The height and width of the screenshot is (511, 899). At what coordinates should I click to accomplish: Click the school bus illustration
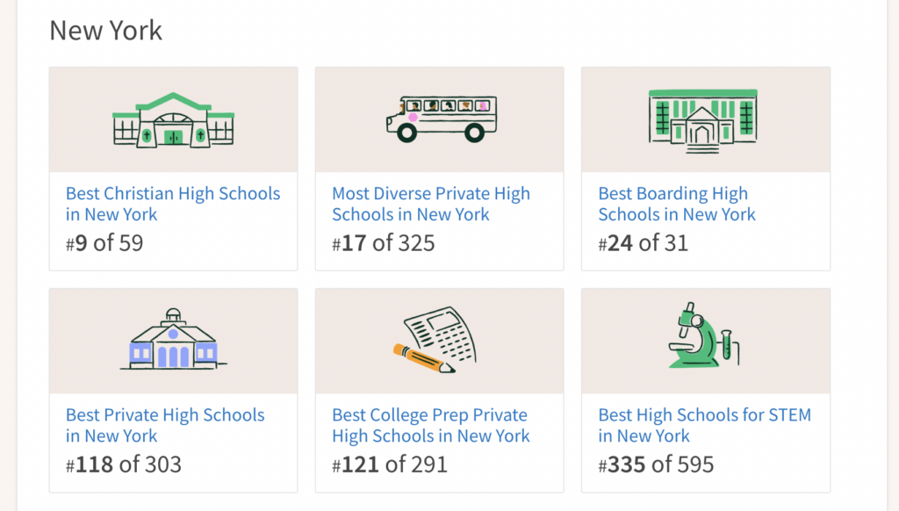(442, 119)
